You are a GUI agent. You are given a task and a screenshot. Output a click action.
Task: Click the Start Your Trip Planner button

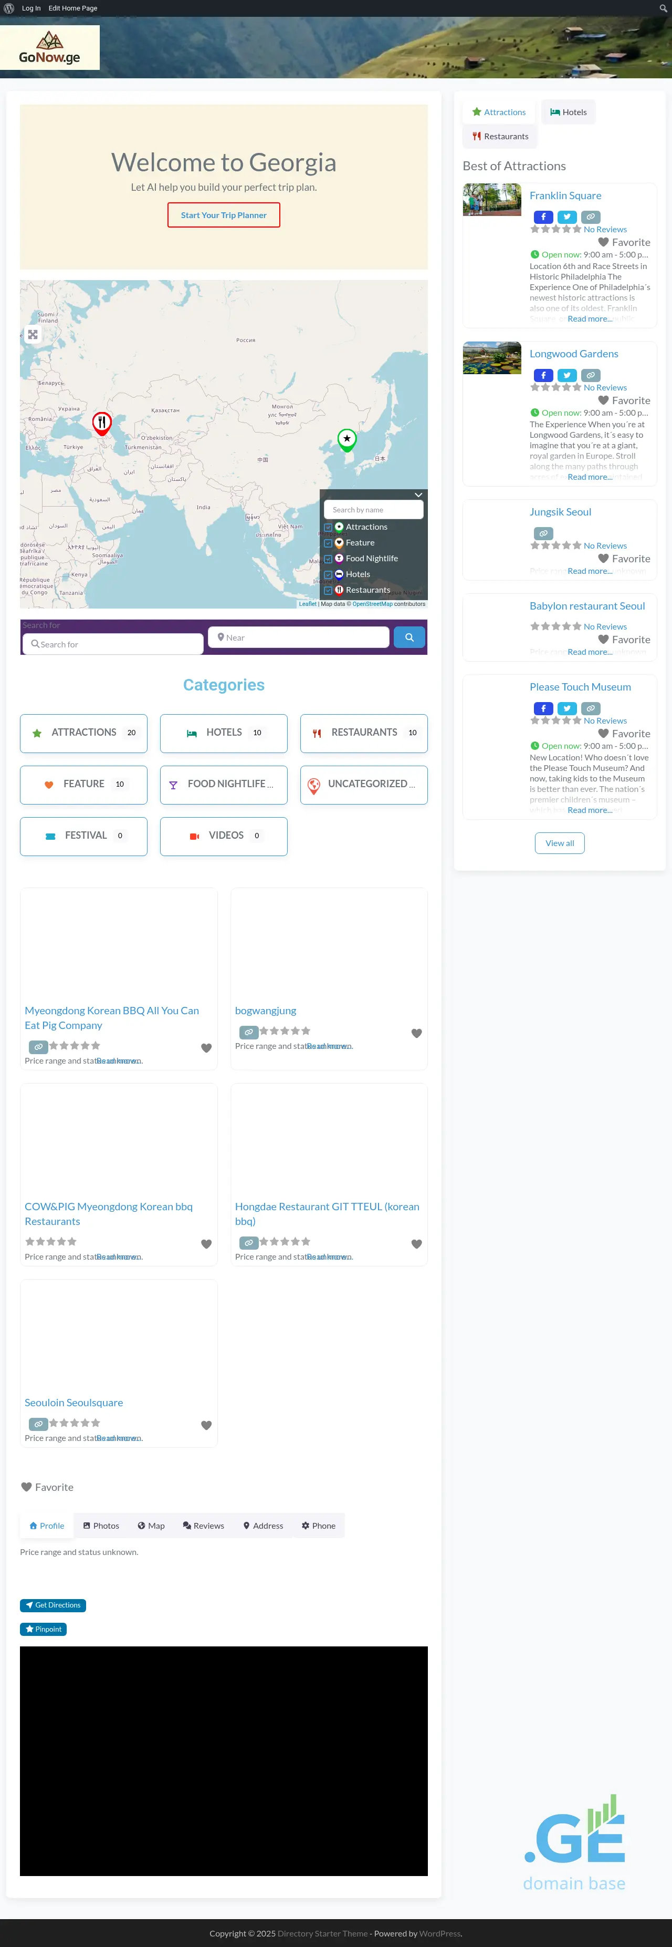[224, 215]
